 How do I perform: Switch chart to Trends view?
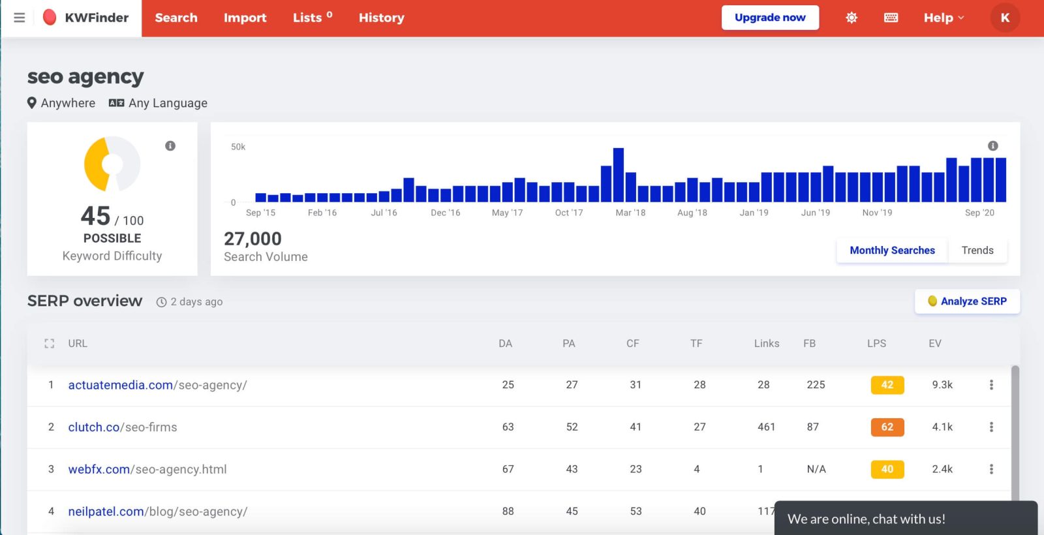tap(977, 251)
